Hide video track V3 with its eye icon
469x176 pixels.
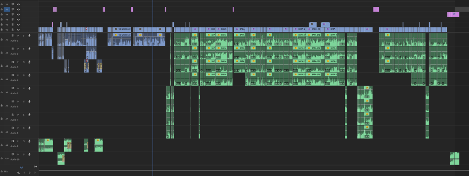coord(18,19)
